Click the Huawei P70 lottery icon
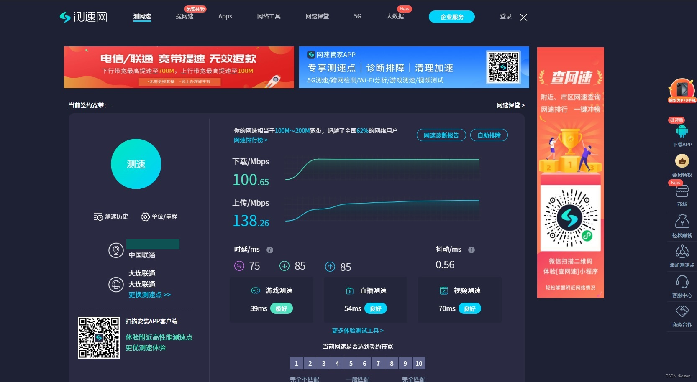 pyautogui.click(x=682, y=91)
